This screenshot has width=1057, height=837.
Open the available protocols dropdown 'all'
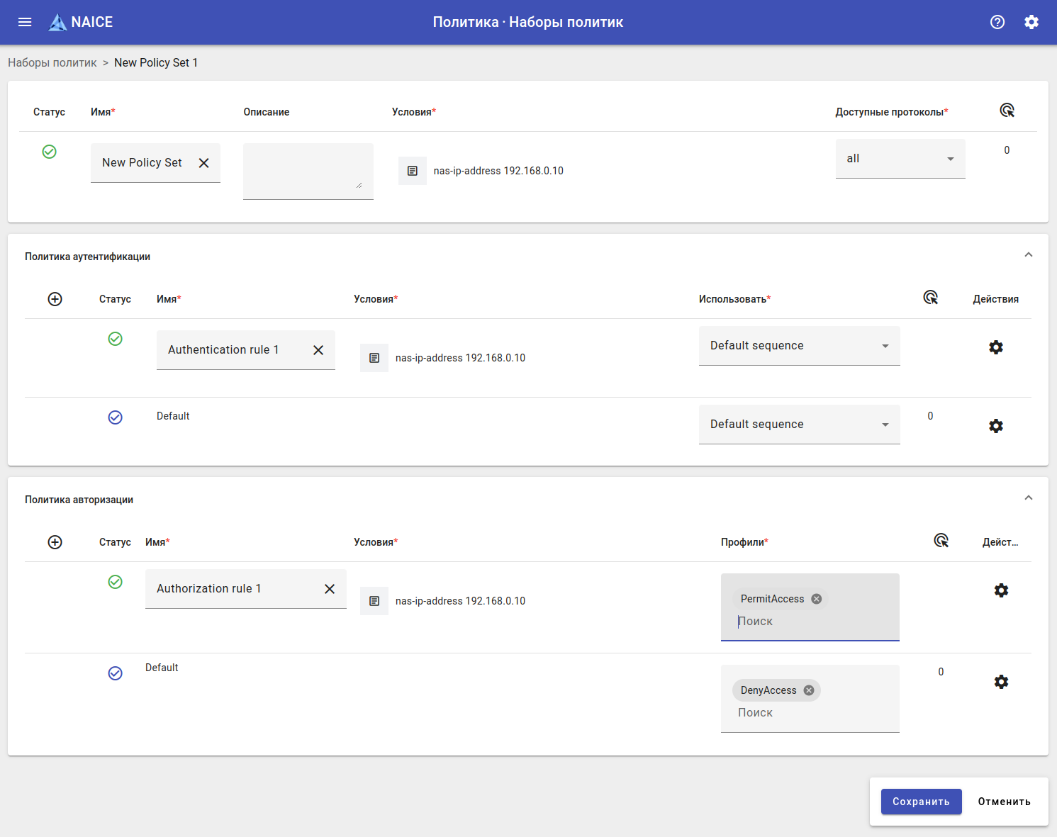pyautogui.click(x=900, y=159)
